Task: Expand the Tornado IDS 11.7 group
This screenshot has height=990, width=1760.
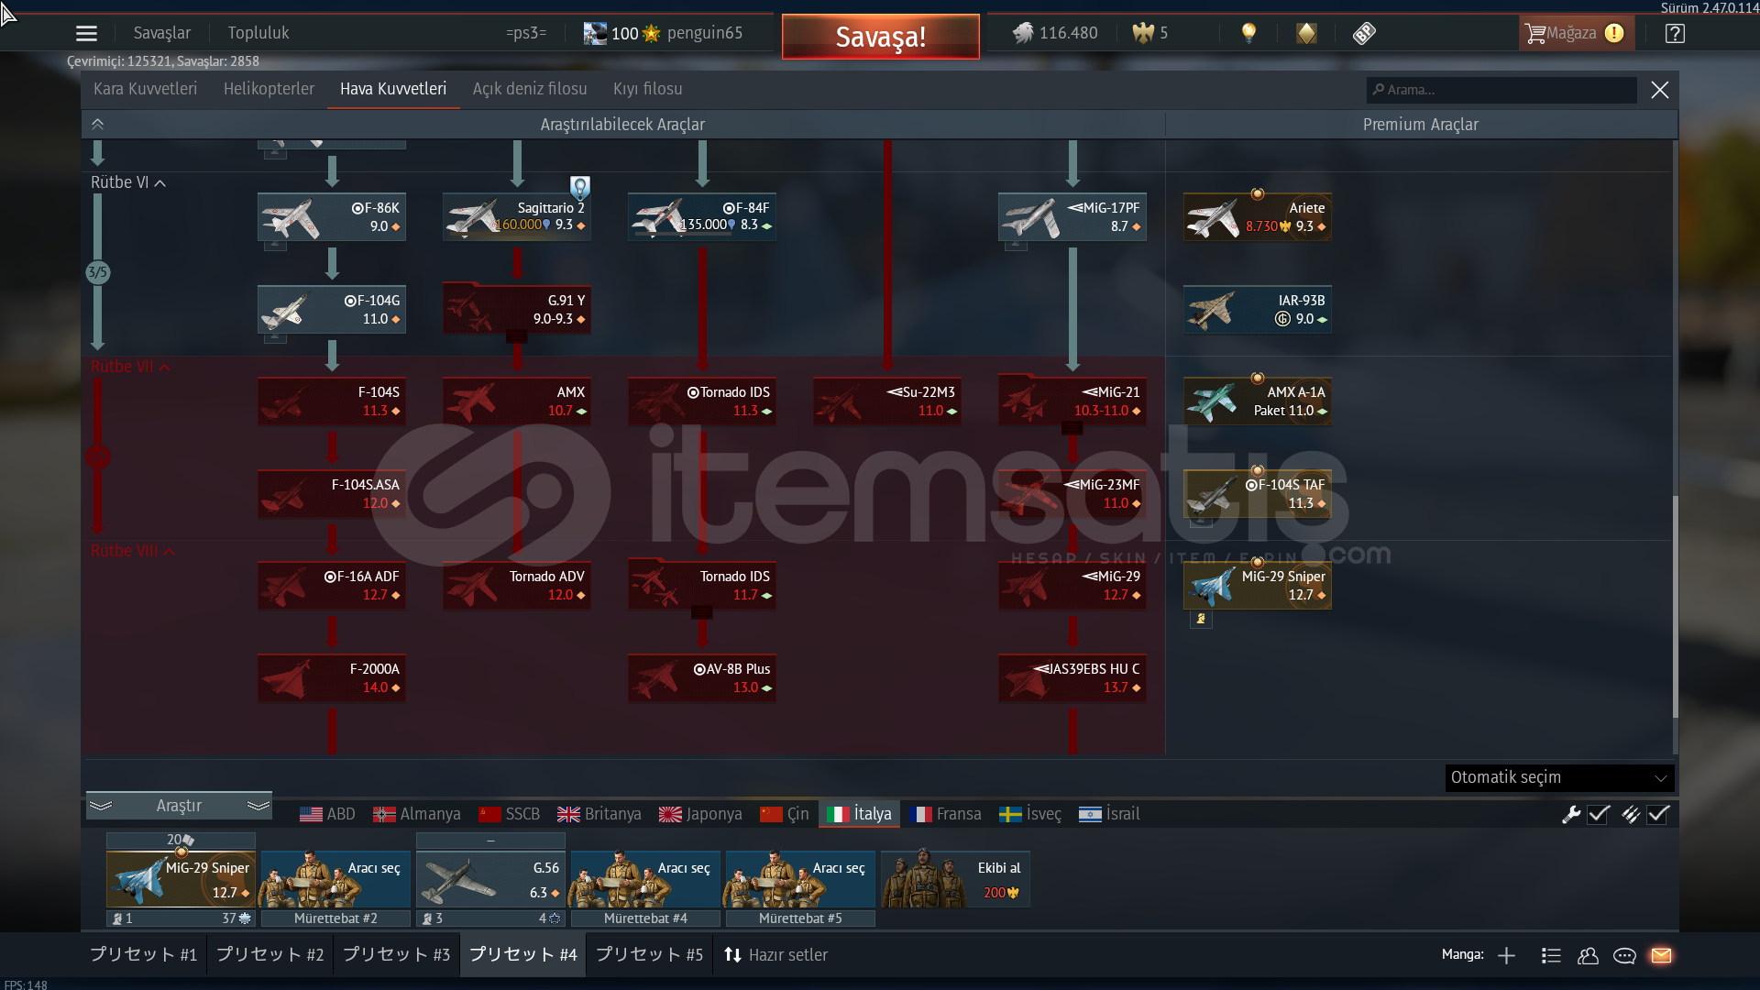Action: click(702, 586)
